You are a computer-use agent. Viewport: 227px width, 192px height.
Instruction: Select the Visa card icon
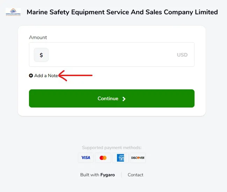click(86, 158)
